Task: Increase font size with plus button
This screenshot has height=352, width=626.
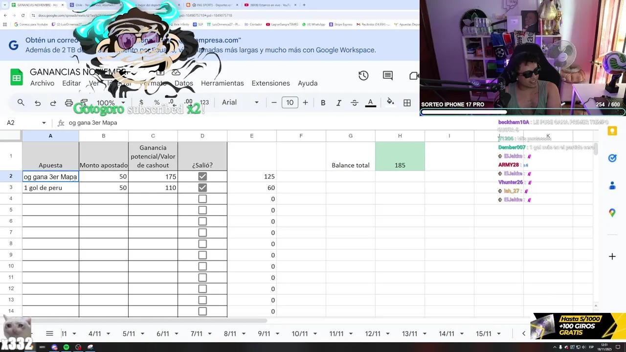Action: tap(305, 103)
